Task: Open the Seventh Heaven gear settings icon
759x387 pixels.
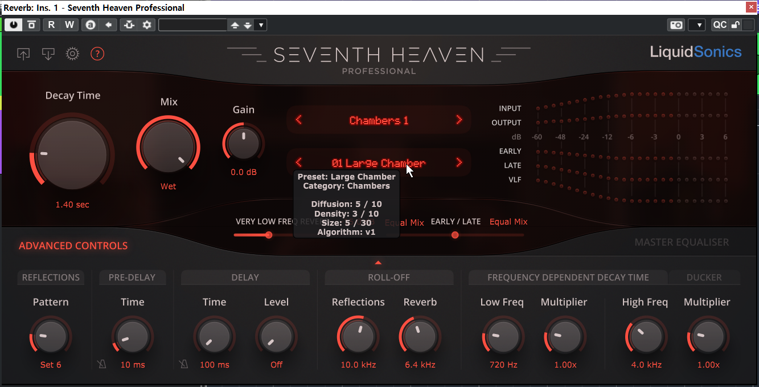Action: tap(72, 54)
